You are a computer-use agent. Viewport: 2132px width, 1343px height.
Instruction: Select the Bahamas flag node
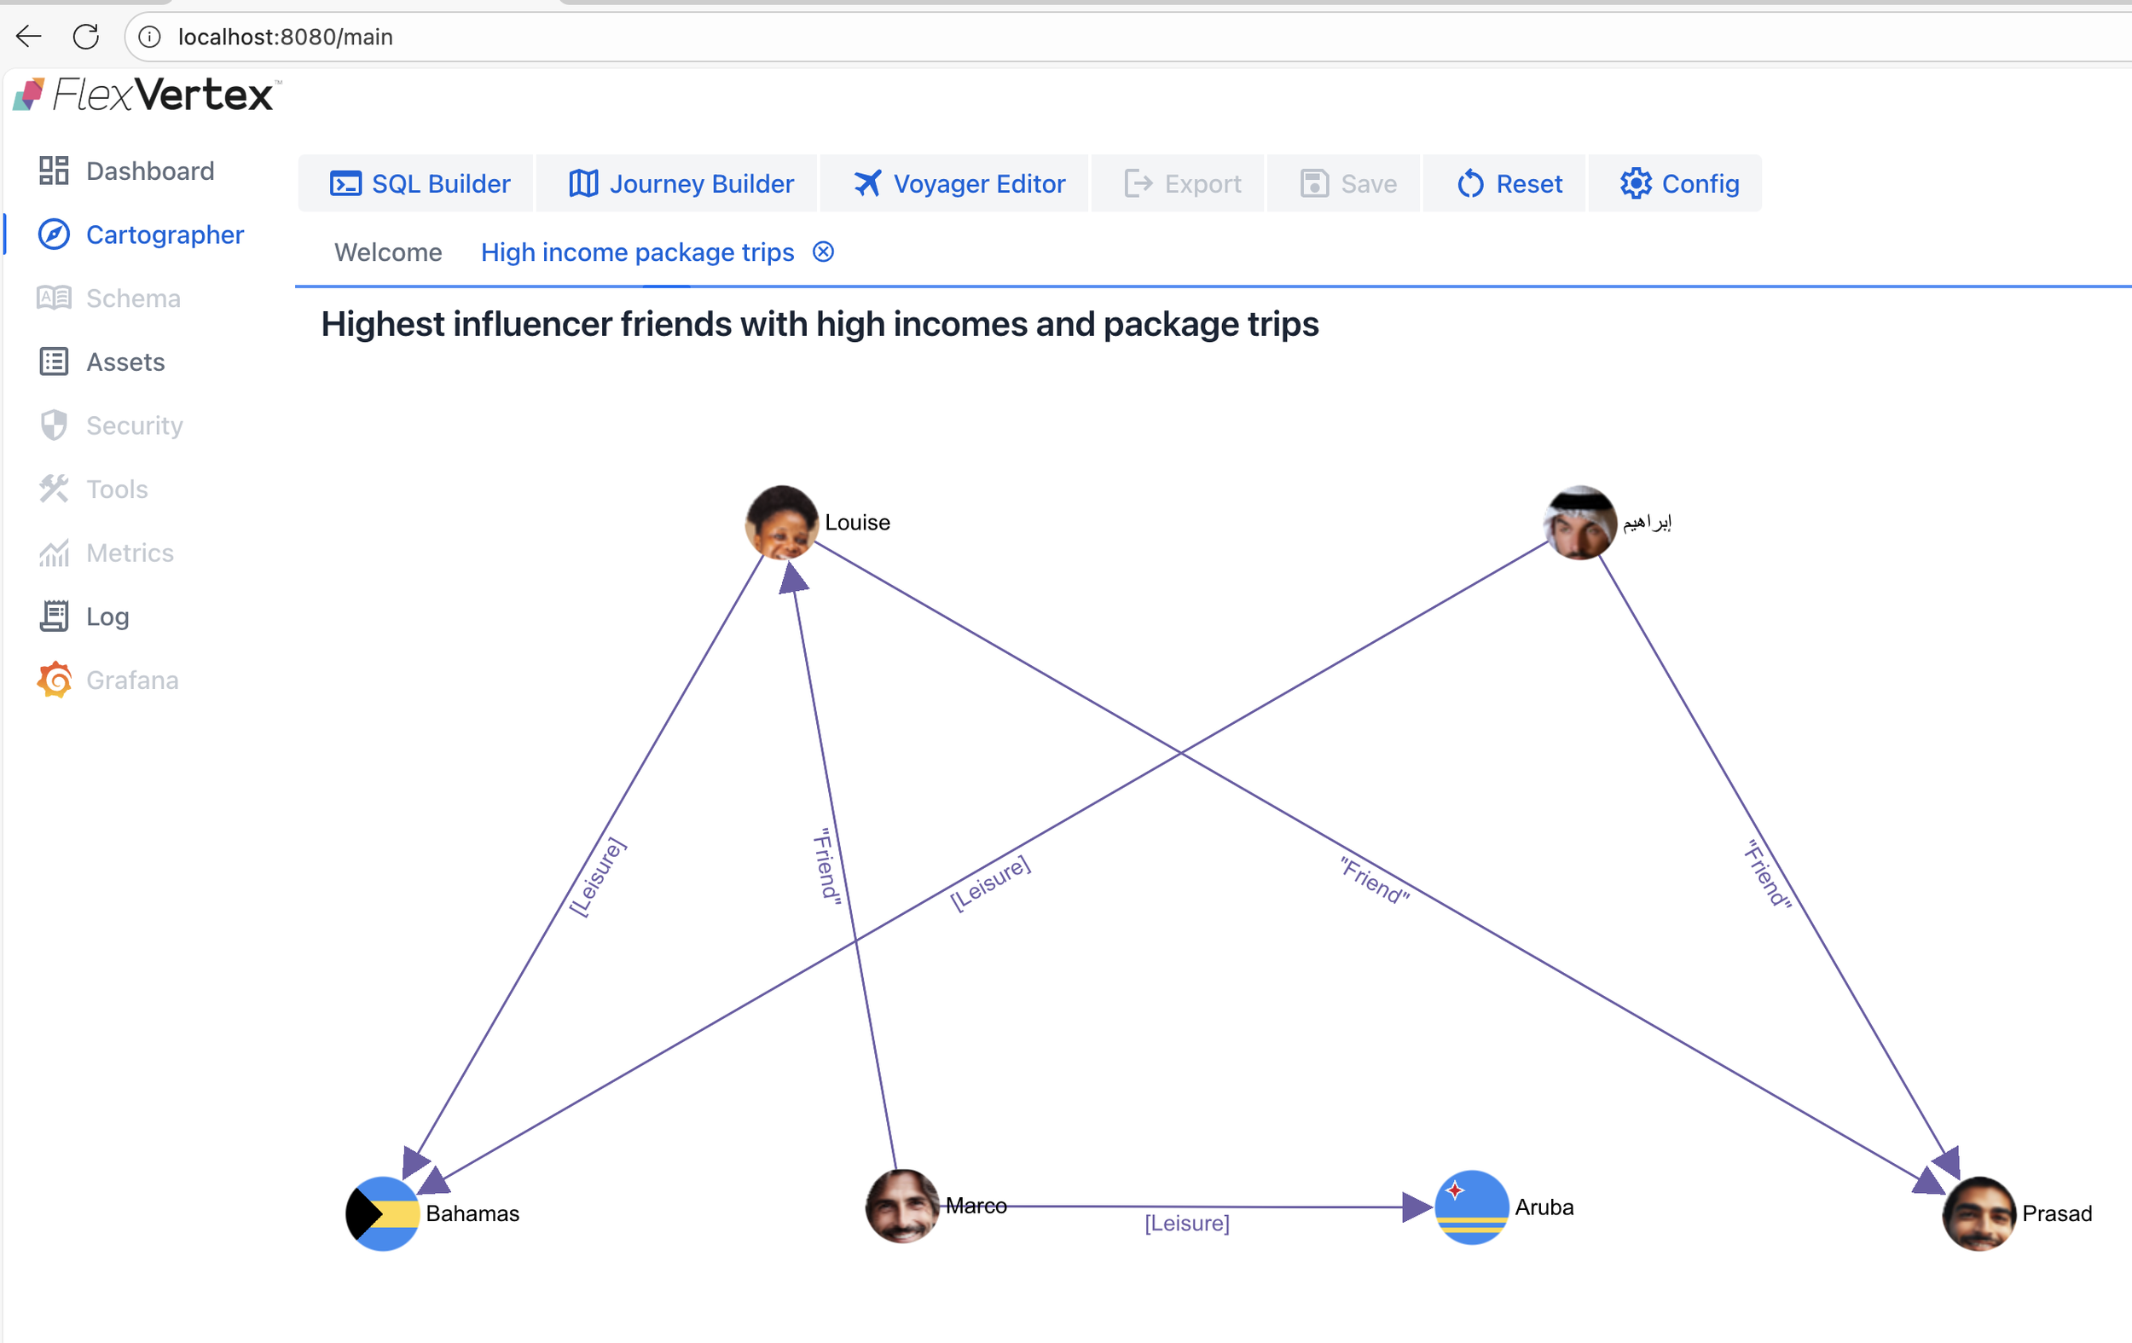381,1213
